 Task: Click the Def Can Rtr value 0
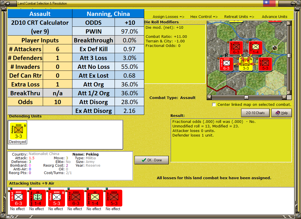coord(57,75)
